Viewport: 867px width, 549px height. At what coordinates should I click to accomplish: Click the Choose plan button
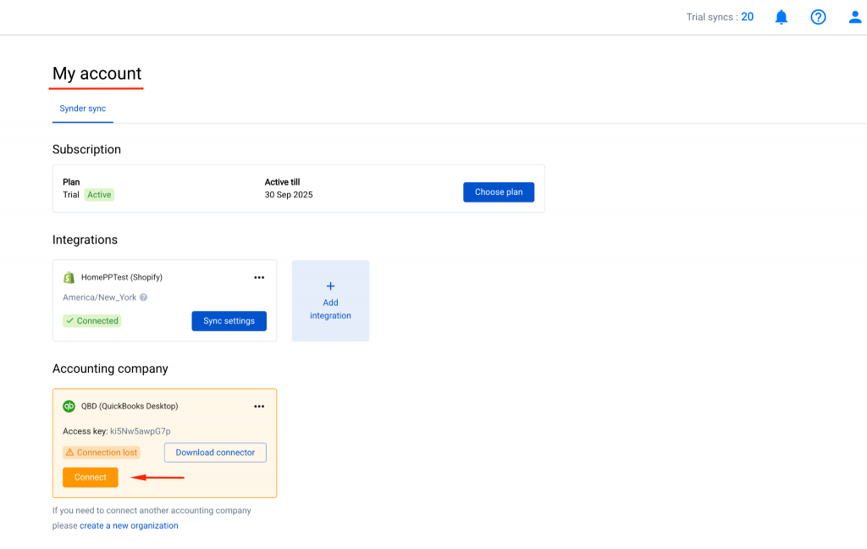coord(499,192)
